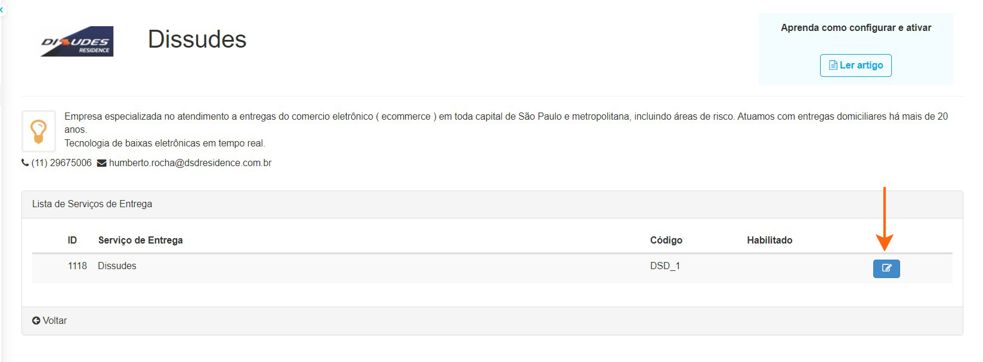Click the Serviço de Entrega column header

pyautogui.click(x=140, y=241)
